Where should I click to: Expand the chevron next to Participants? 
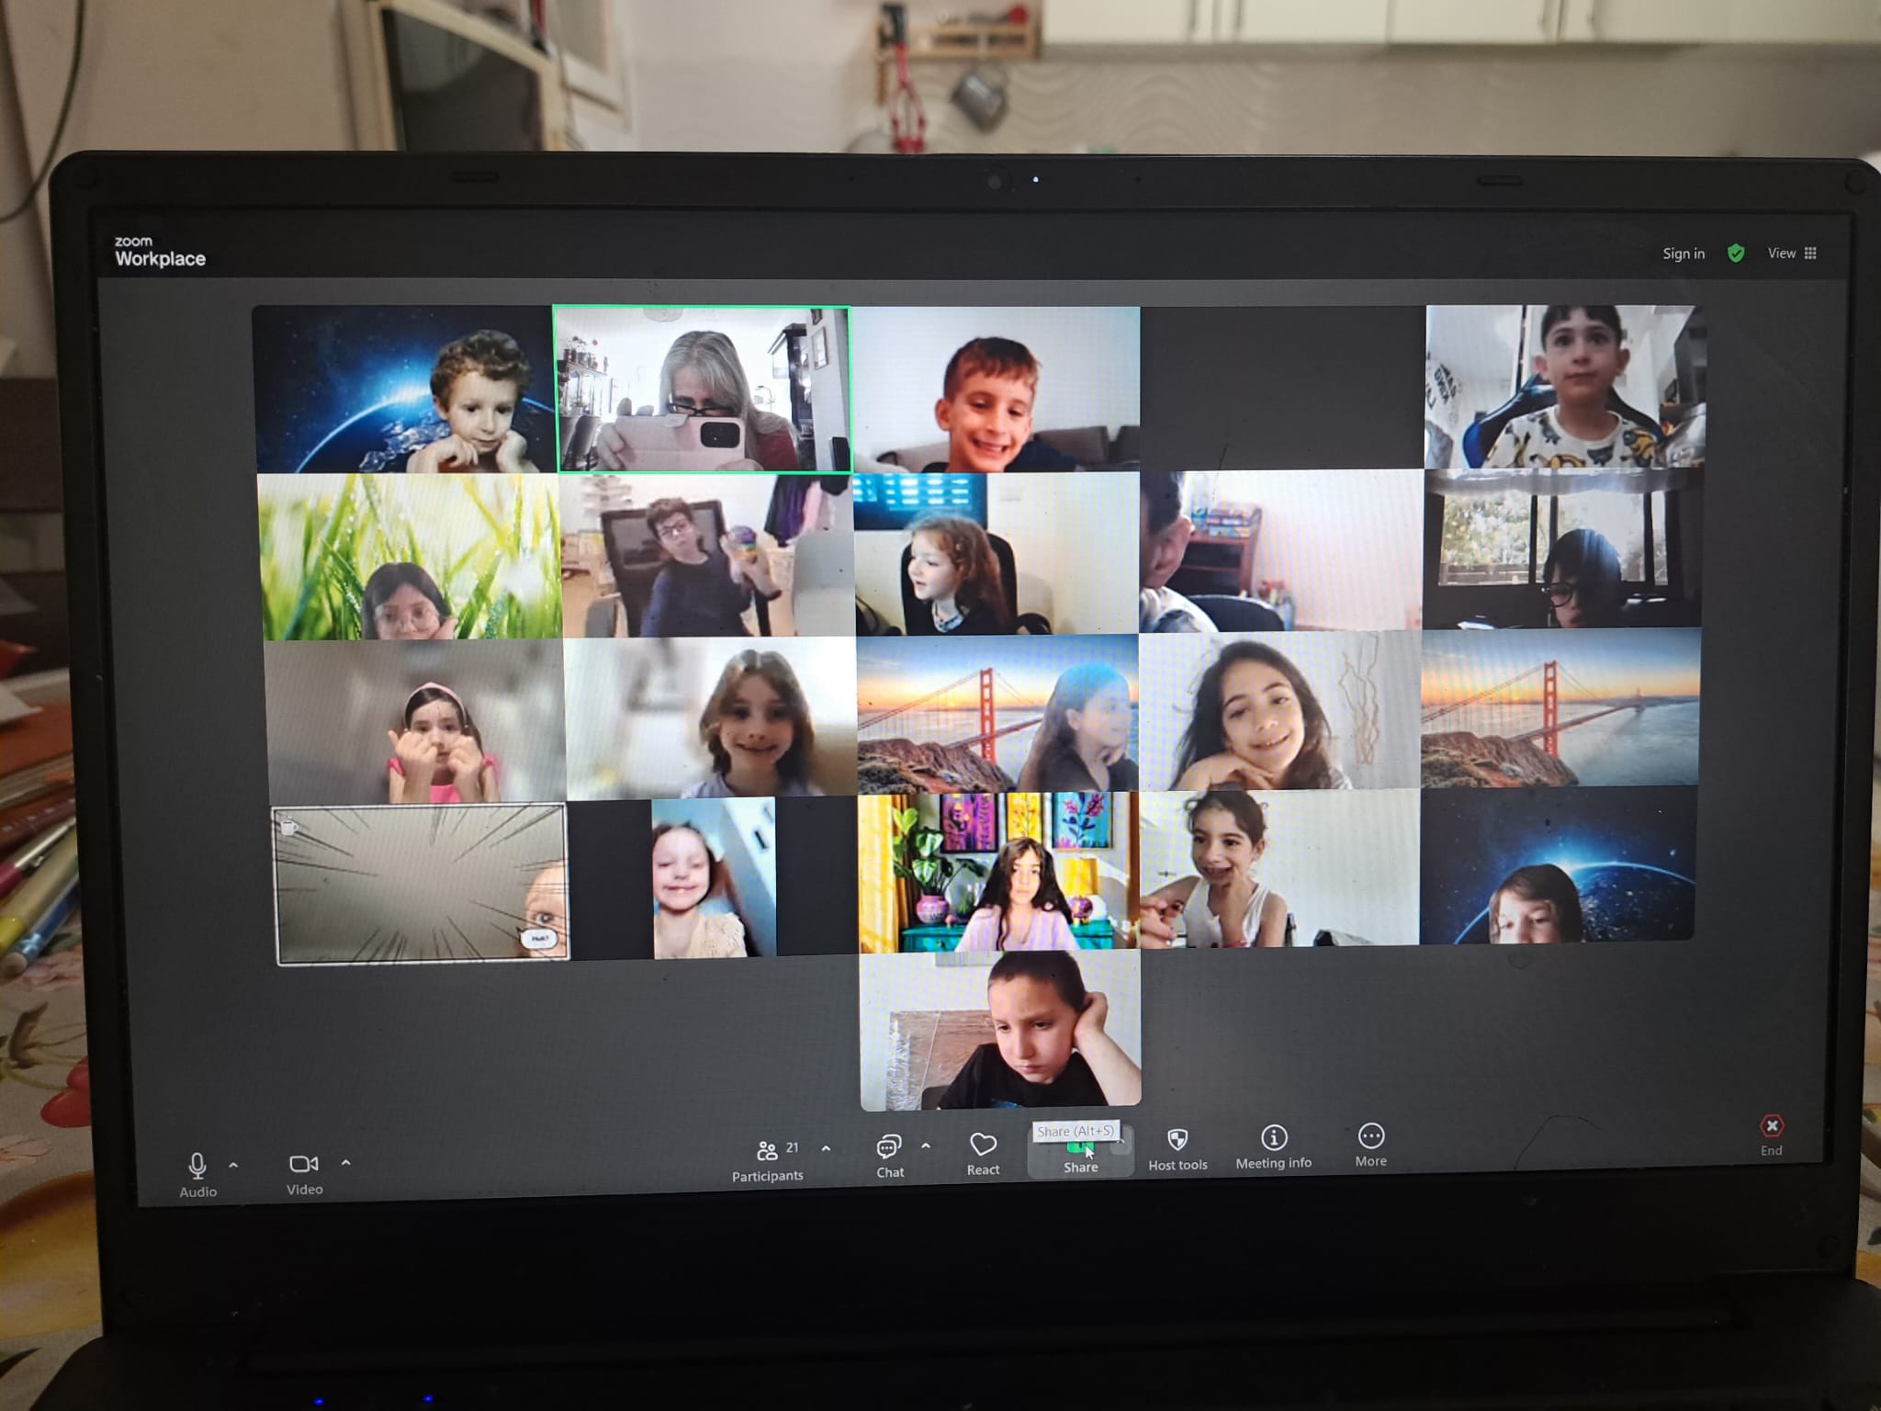click(x=826, y=1148)
